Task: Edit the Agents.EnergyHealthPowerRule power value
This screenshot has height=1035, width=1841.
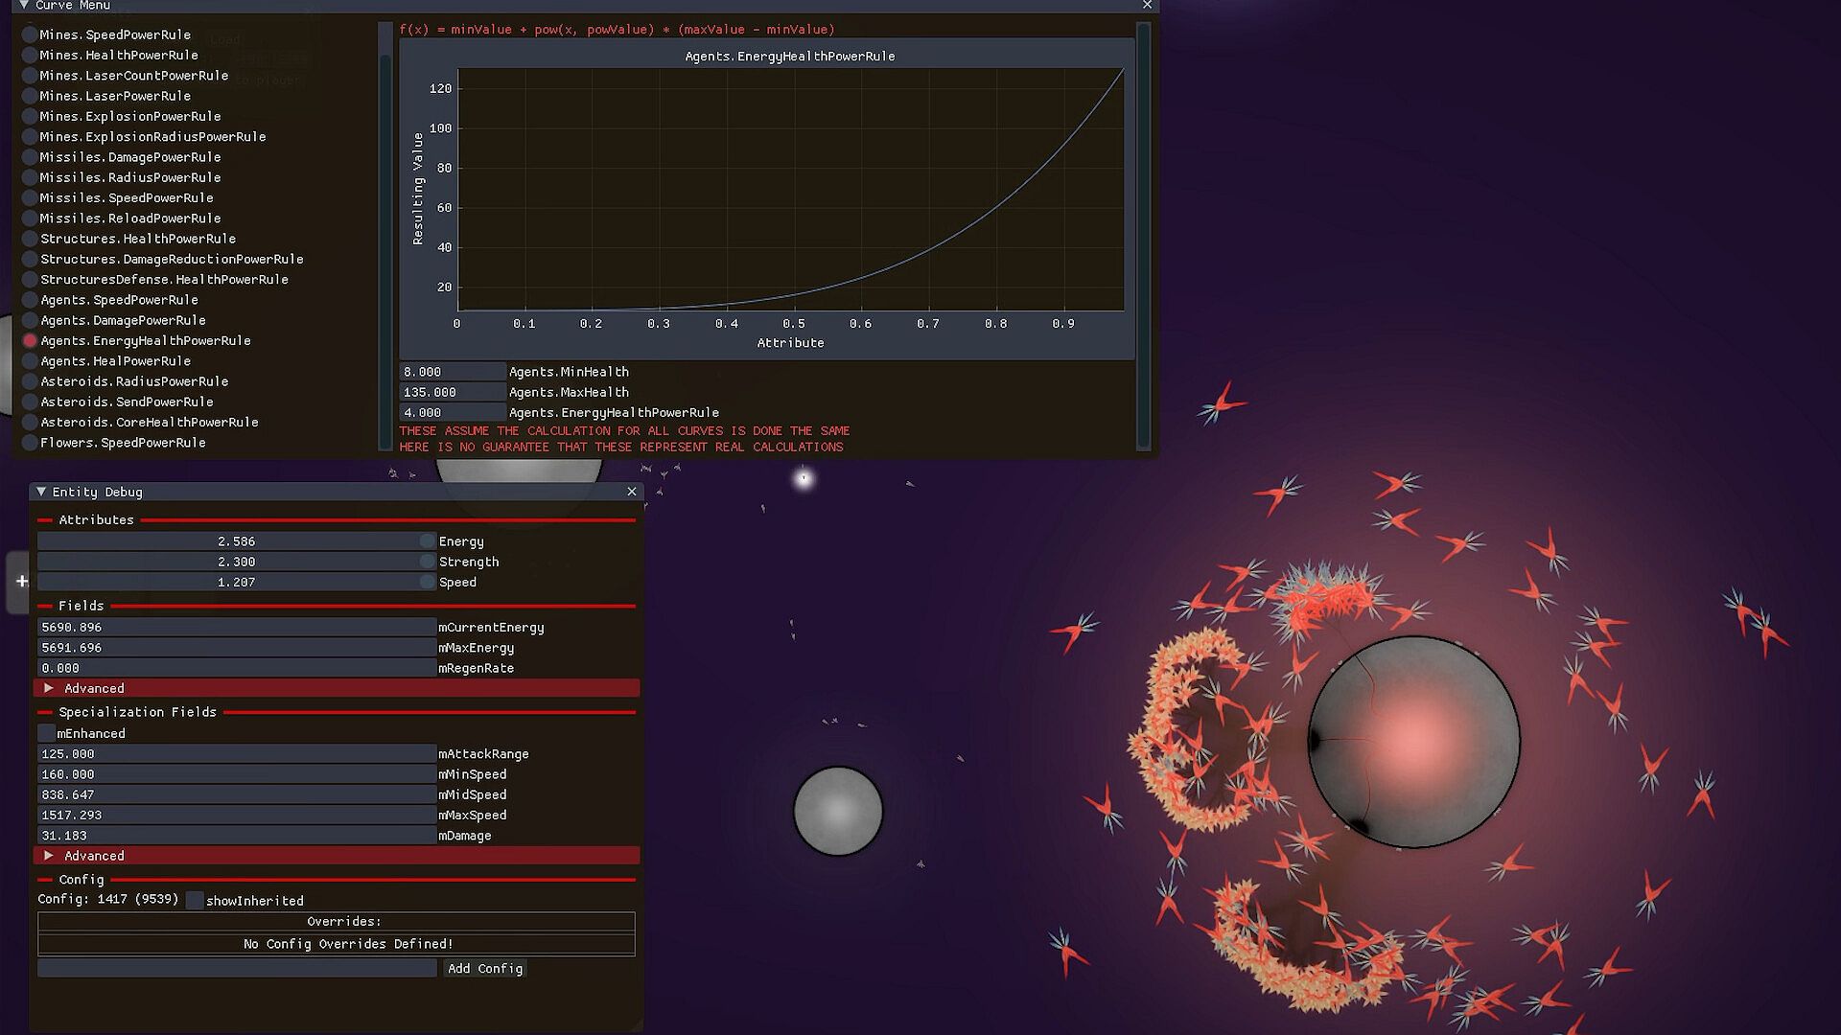Action: pos(453,413)
